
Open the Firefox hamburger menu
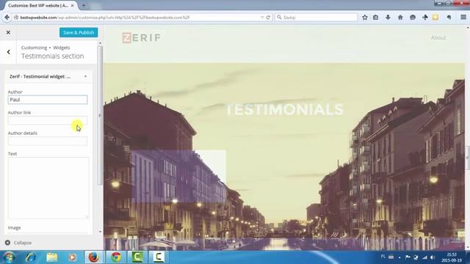[x=463, y=18]
